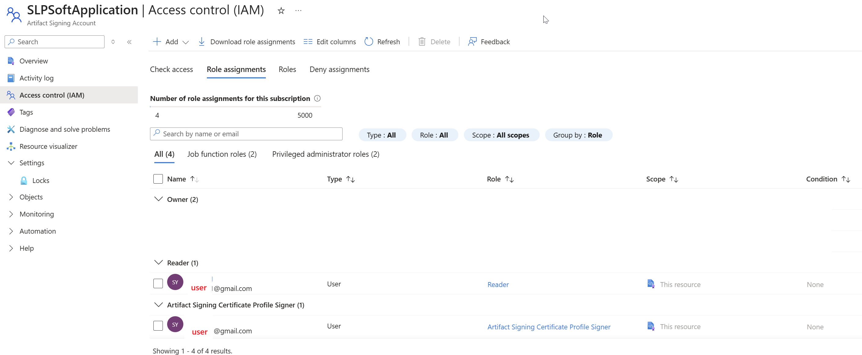The width and height of the screenshot is (862, 355).
Task: Click the Delete trash can icon
Action: tap(422, 42)
